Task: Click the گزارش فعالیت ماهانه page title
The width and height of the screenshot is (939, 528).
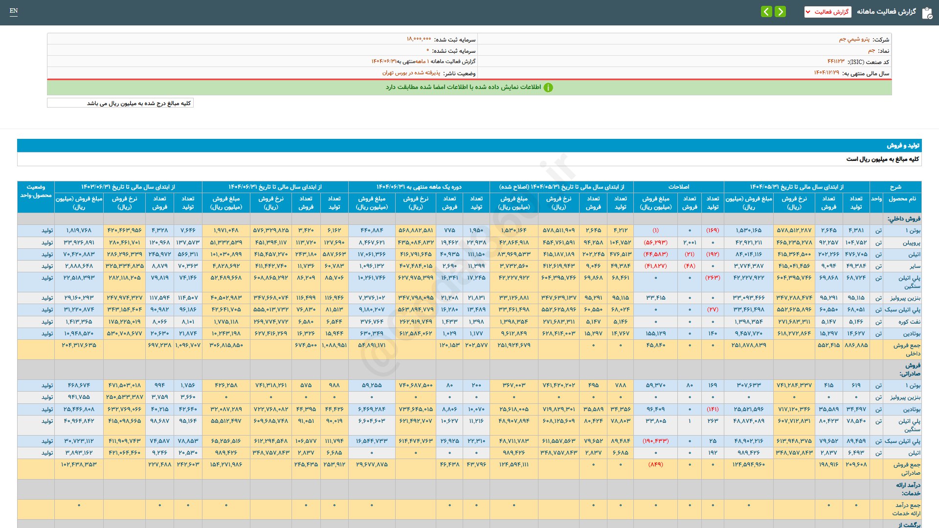Action: [x=886, y=12]
